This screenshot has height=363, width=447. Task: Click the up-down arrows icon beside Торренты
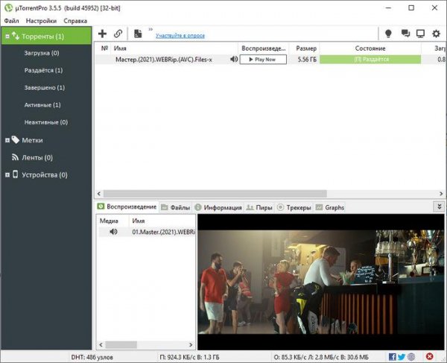point(16,36)
